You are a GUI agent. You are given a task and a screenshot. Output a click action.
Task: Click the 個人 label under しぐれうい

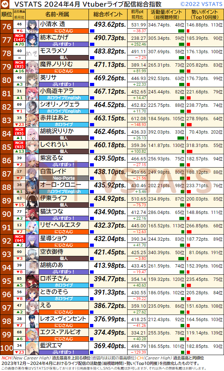(64, 151)
